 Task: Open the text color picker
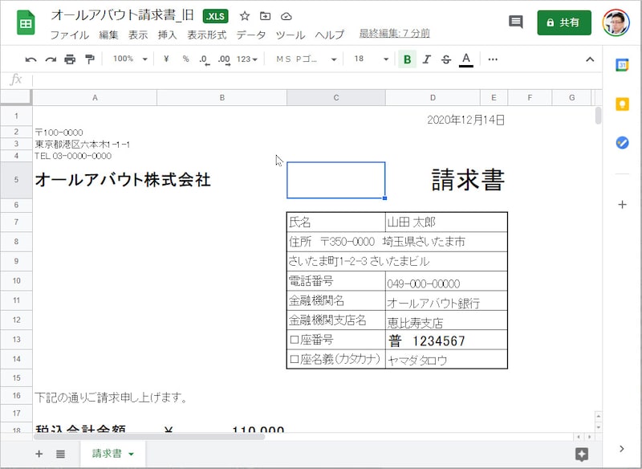(x=466, y=59)
